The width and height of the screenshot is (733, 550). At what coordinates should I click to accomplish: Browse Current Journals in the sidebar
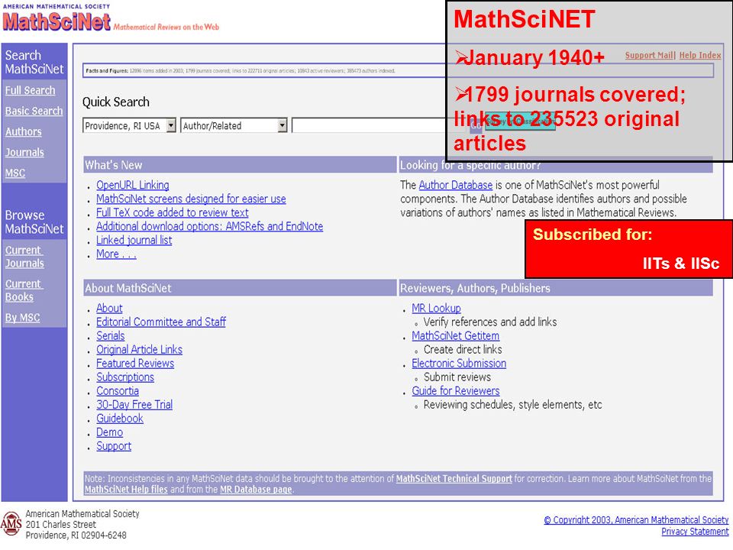(24, 257)
